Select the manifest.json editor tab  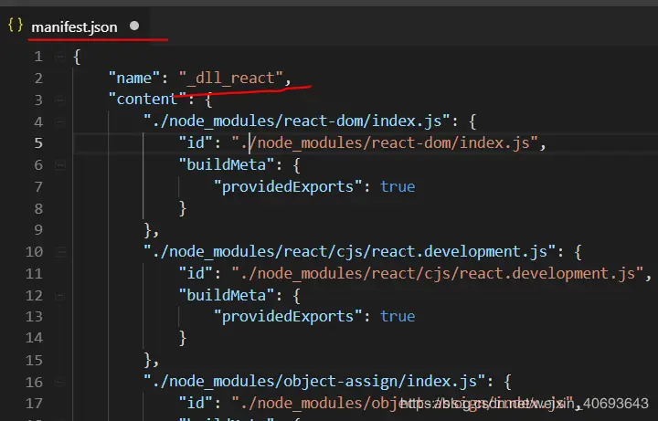(75, 26)
